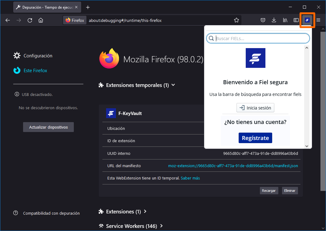Click the tools icon beside Service Workers

pyautogui.click(x=101, y=226)
